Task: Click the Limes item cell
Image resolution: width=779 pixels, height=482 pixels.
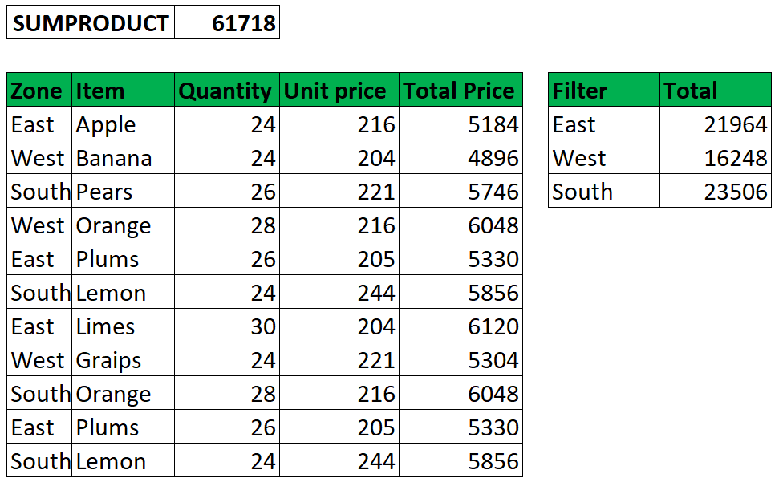Action: (x=124, y=326)
